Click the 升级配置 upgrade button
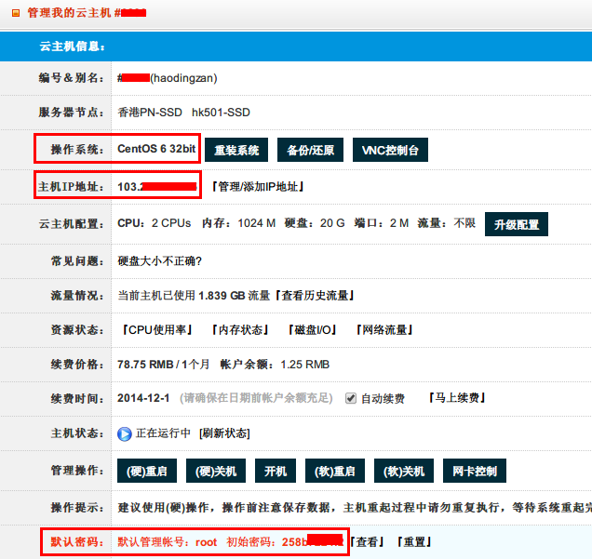The width and height of the screenshot is (592, 559). pos(517,224)
